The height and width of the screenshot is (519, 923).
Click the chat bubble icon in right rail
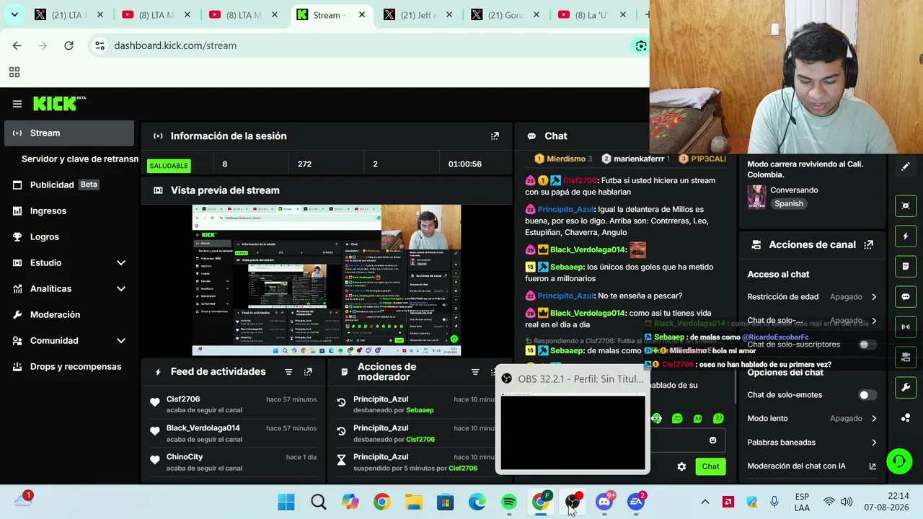click(906, 297)
